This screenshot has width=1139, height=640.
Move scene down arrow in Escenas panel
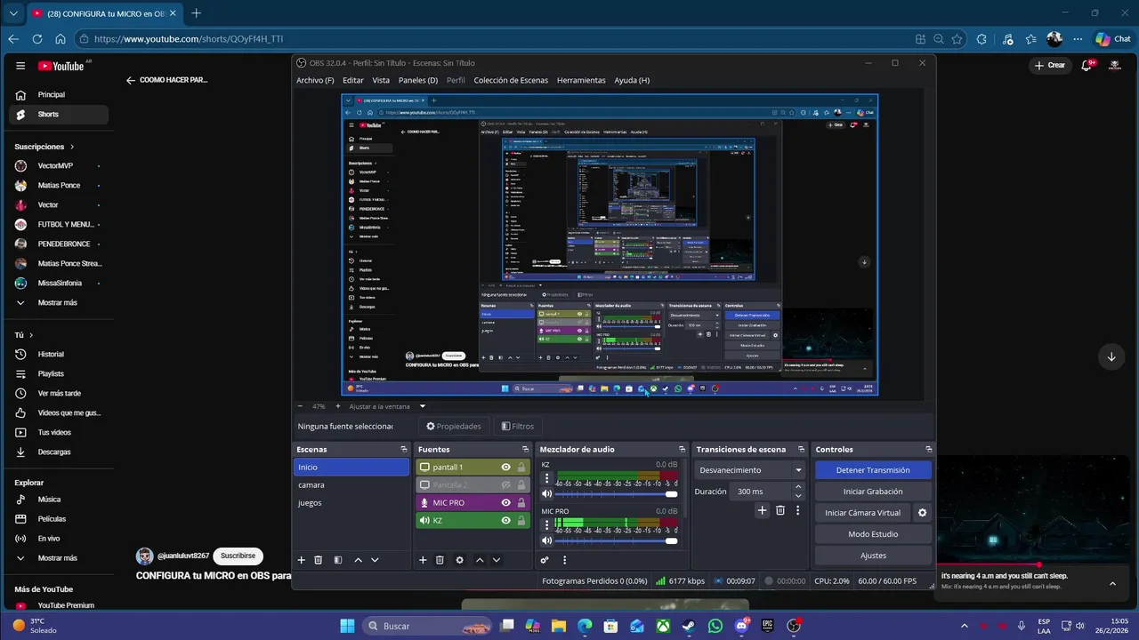[x=375, y=560]
